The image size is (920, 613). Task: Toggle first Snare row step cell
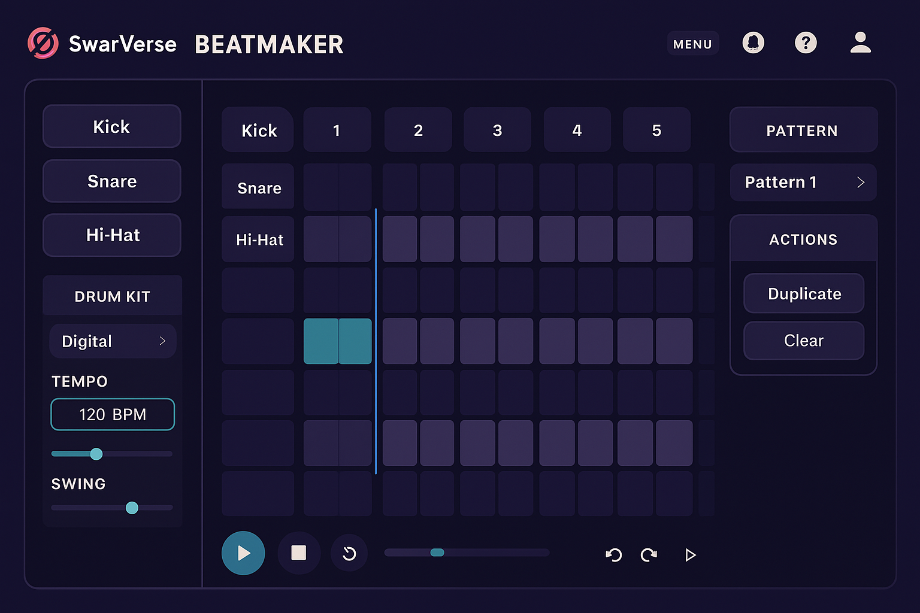[321, 187]
